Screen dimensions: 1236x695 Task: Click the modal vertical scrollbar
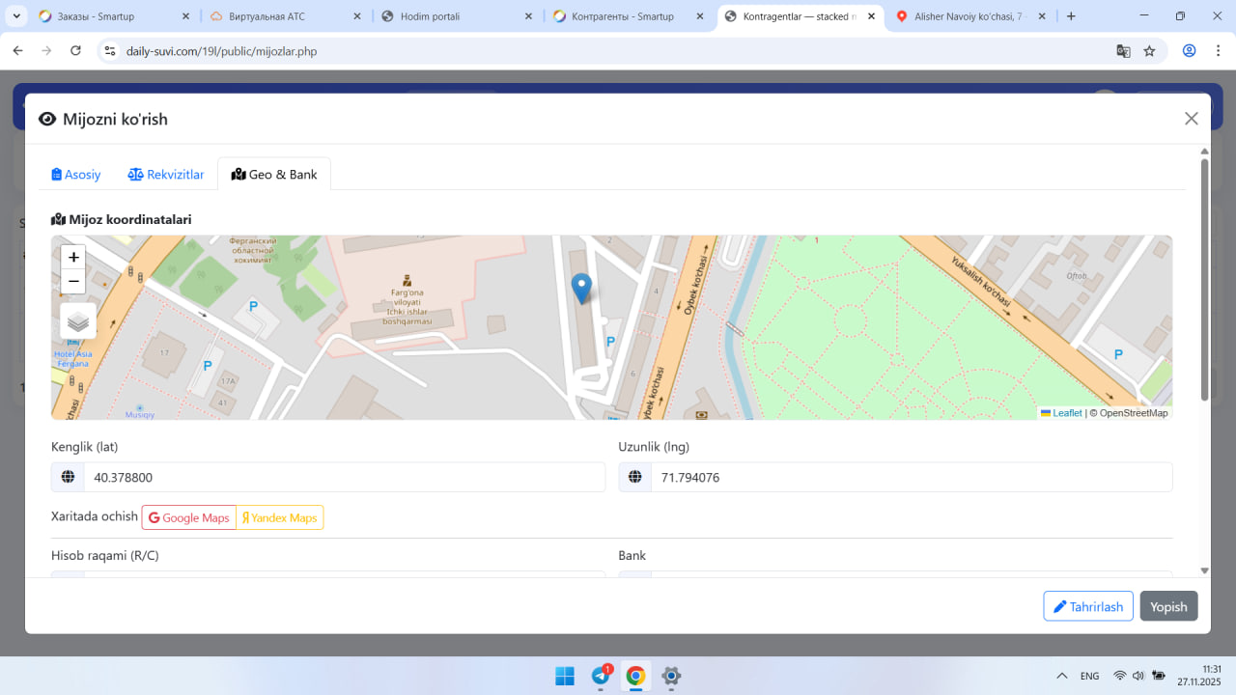1204,280
